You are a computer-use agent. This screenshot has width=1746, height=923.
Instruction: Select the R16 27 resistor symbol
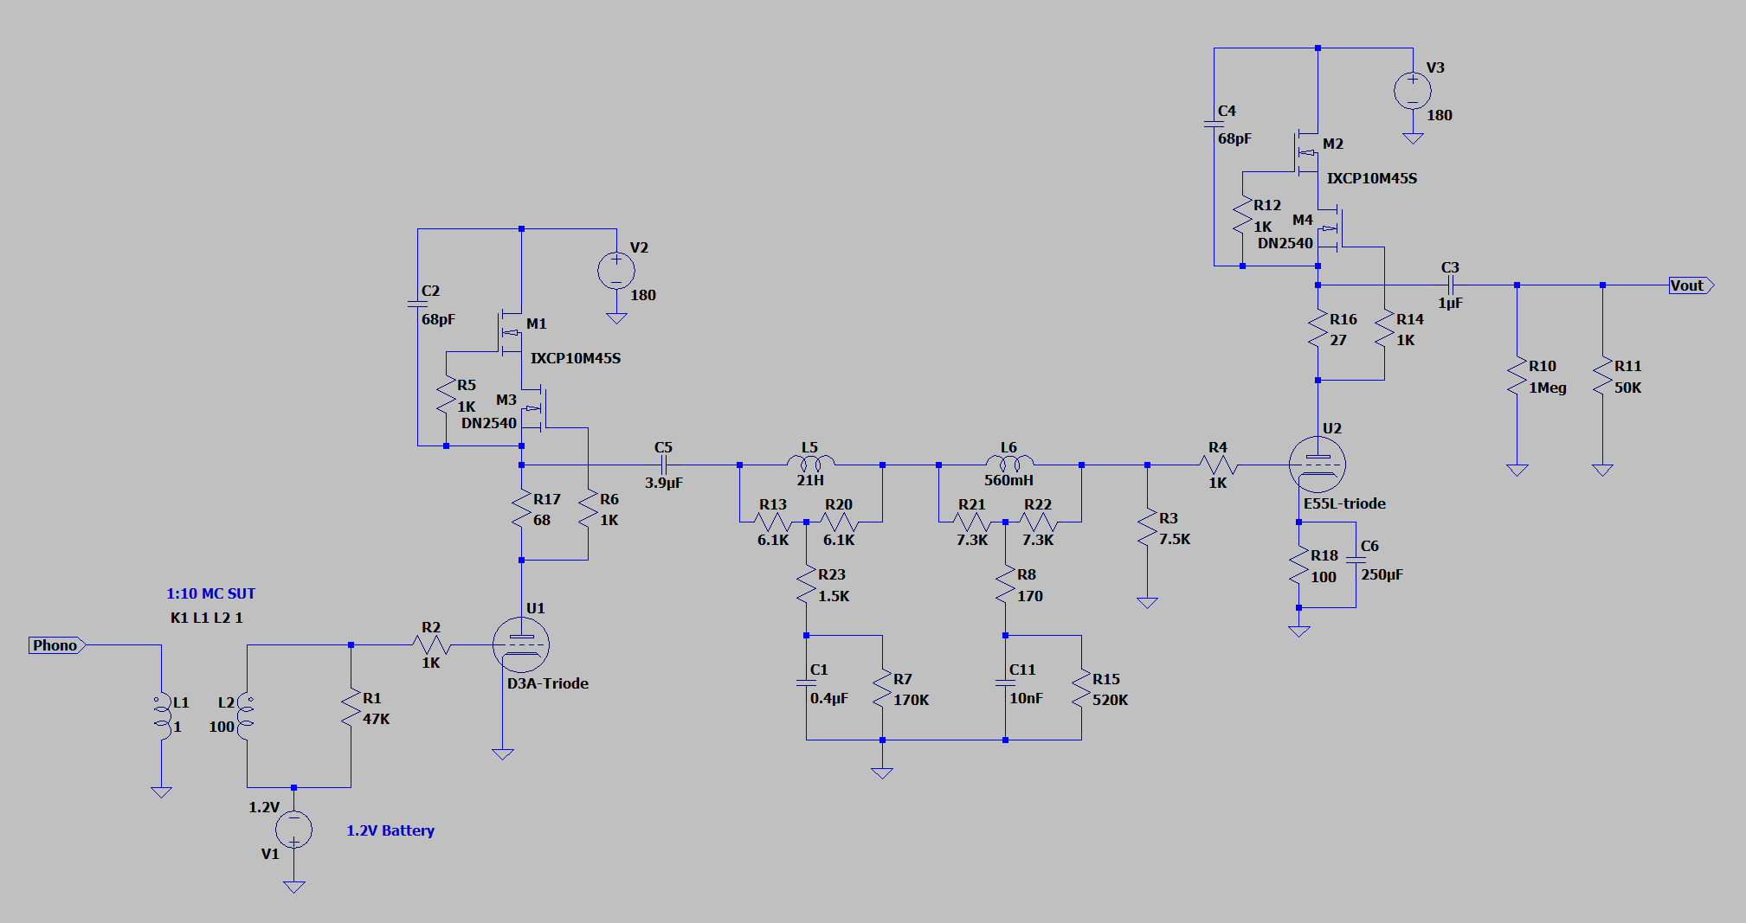click(1318, 329)
